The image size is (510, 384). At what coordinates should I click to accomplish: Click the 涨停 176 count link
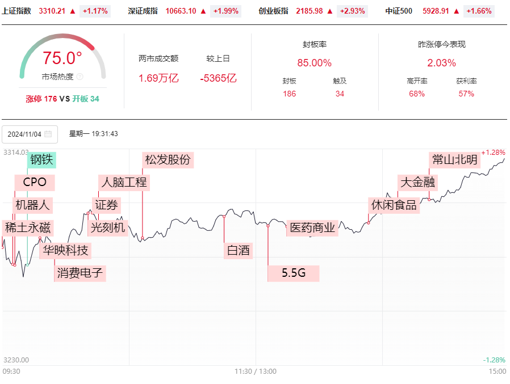click(41, 99)
